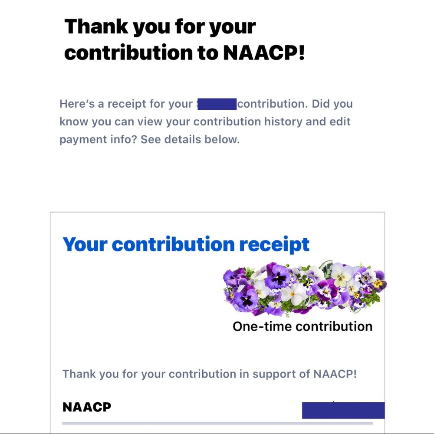Click the "Thank you for your" heading line
434x434 pixels.
pyautogui.click(x=160, y=27)
